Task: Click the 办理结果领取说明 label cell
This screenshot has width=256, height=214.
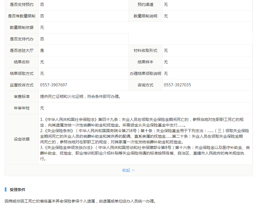Action: click(x=145, y=73)
